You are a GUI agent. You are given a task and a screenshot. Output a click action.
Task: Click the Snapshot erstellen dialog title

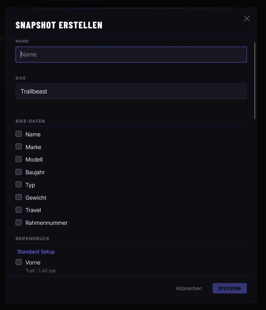59,25
